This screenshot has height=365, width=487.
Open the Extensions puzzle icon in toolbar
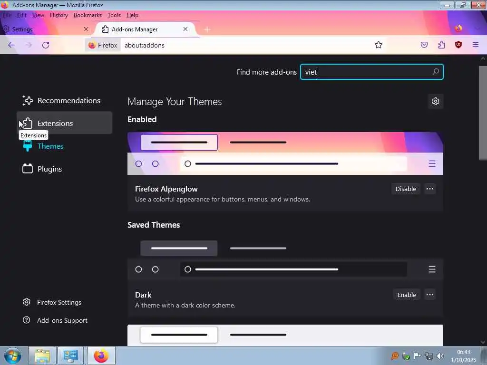click(441, 45)
